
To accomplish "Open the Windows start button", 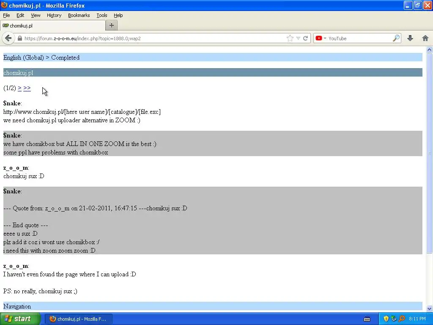I will [x=20, y=319].
